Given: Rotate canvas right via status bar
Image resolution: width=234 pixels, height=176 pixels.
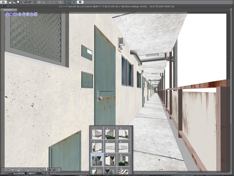Looking at the screenshot, I should pos(49,173).
